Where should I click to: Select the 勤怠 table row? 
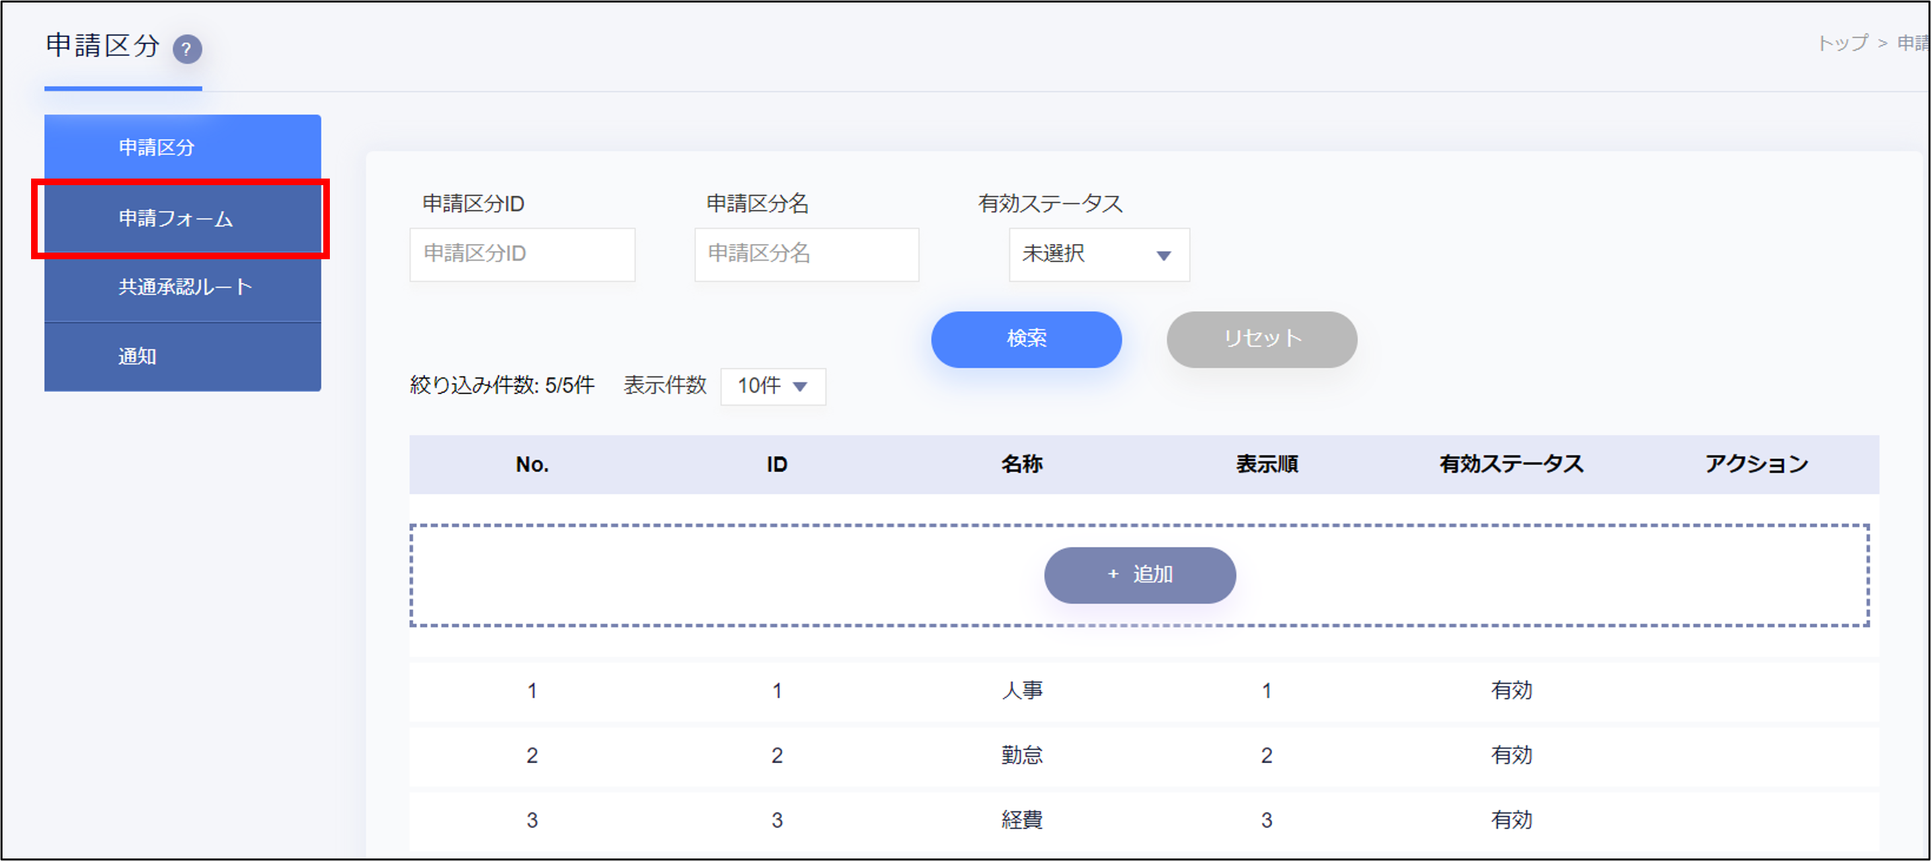point(1021,755)
